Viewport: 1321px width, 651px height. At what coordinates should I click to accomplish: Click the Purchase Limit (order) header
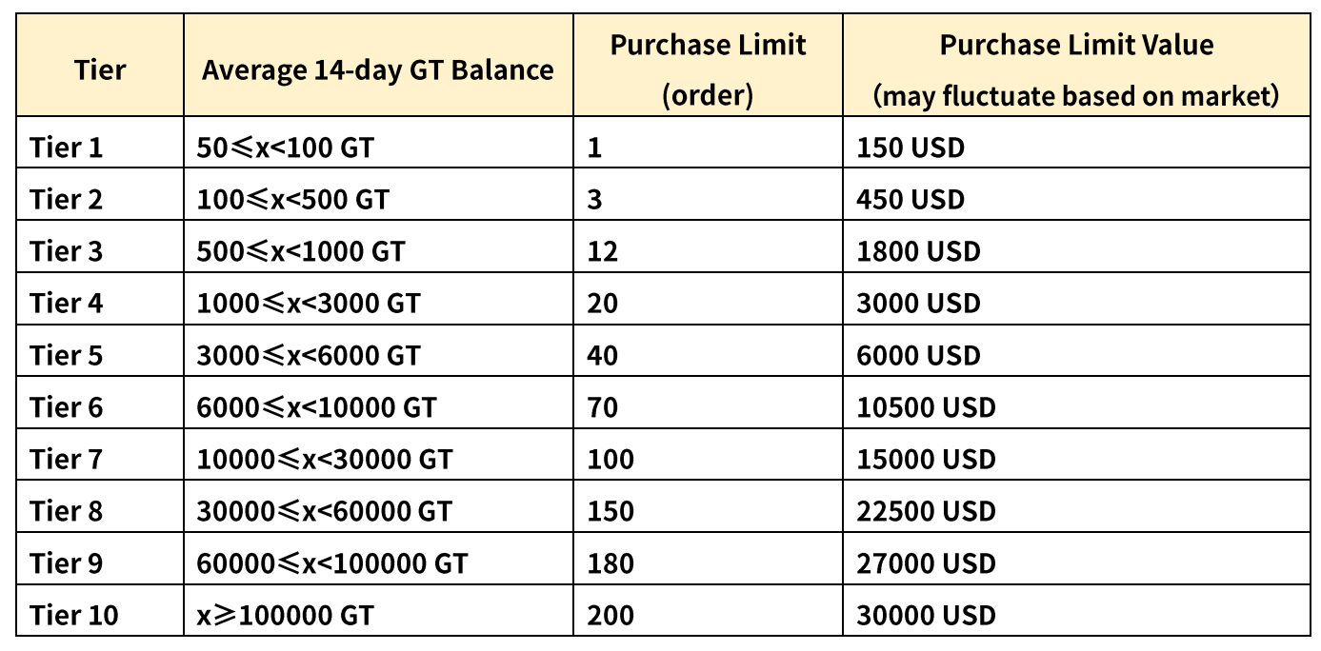[x=708, y=69]
